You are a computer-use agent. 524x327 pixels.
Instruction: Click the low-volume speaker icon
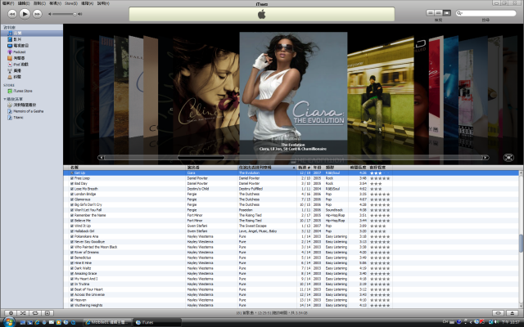point(50,14)
